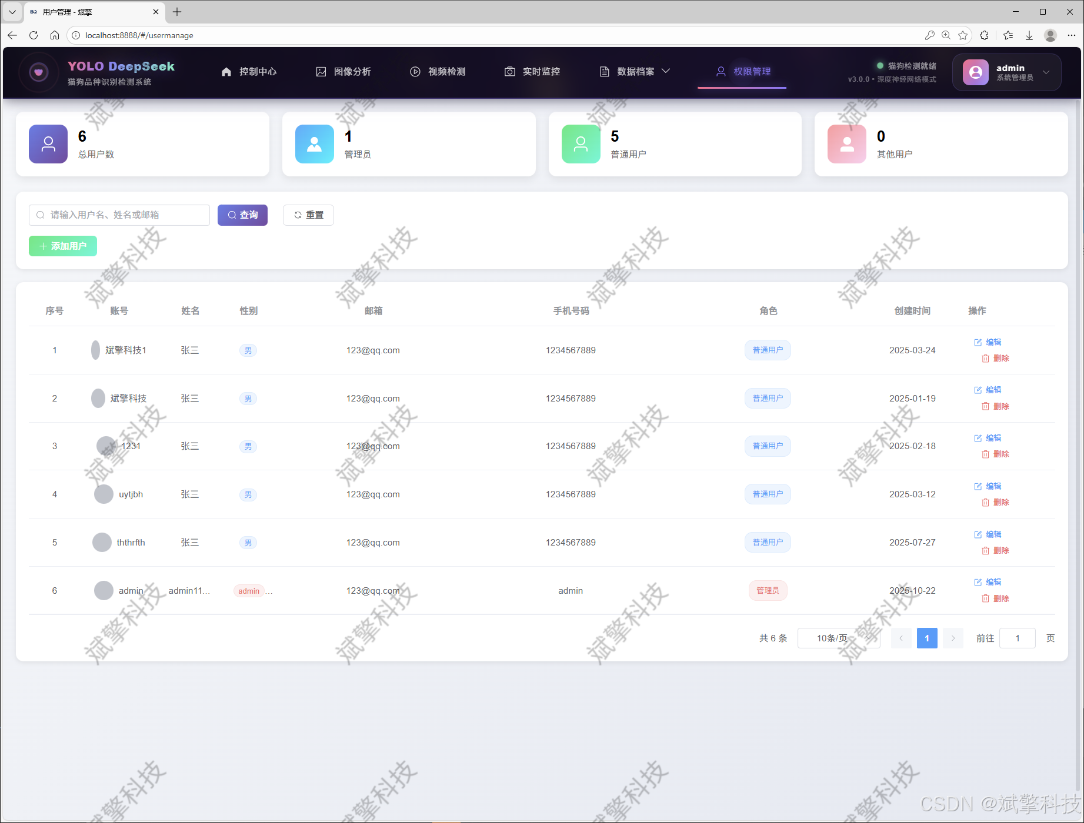The image size is (1084, 823).
Task: Edit user 1231
Action: [x=988, y=438]
